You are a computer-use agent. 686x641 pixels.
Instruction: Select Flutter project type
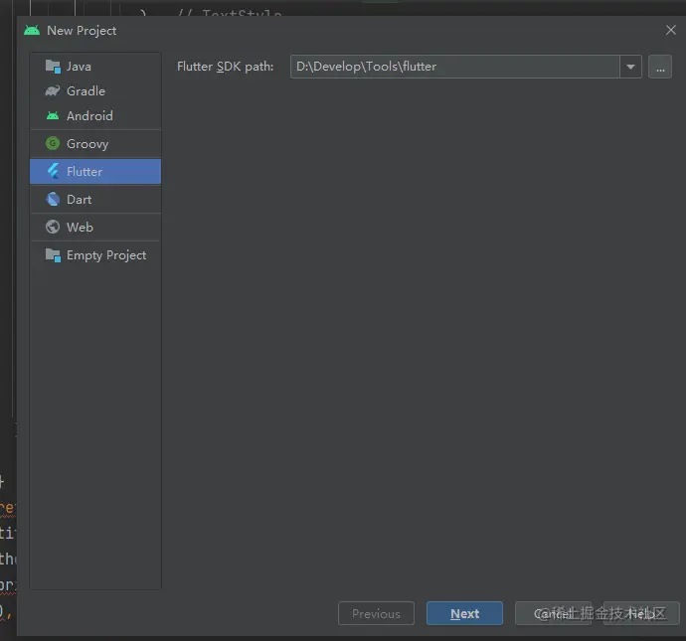tap(95, 171)
